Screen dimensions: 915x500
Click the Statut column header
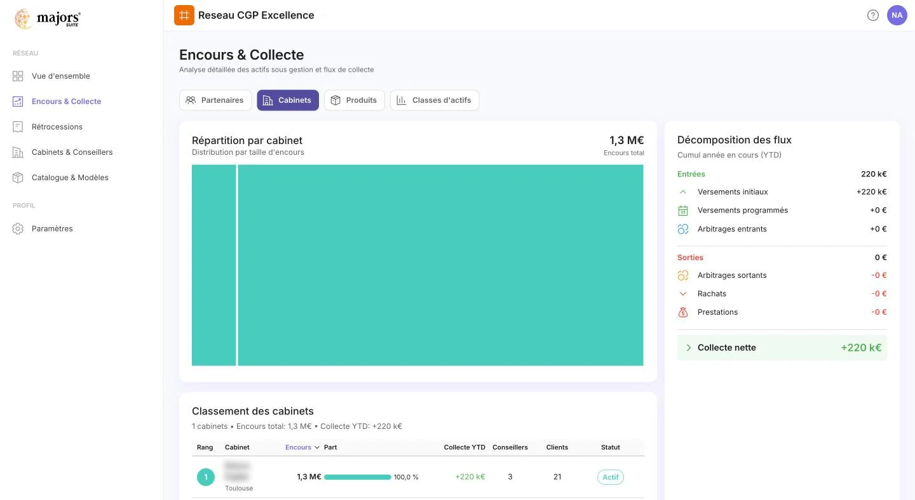tap(611, 447)
